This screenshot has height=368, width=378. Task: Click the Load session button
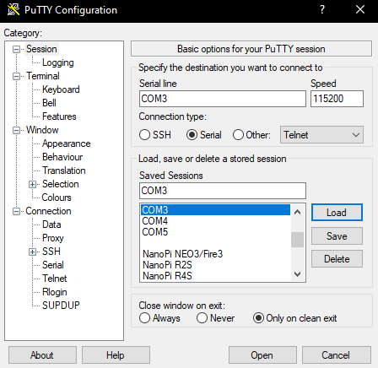(337, 213)
